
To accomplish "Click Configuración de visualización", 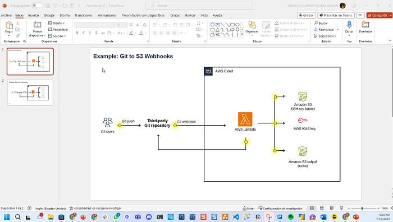I will [x=280, y=208].
